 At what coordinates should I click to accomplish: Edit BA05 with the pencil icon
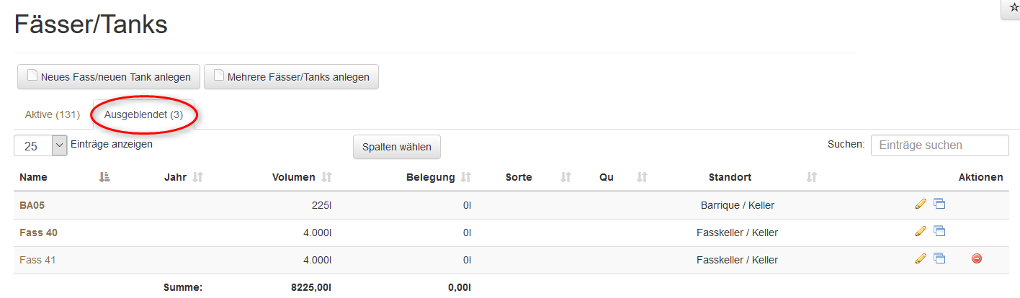[x=920, y=204]
